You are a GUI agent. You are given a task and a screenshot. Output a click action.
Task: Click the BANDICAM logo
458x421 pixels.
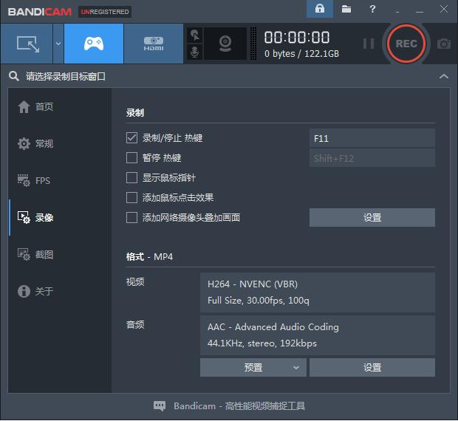pyautogui.click(x=40, y=12)
